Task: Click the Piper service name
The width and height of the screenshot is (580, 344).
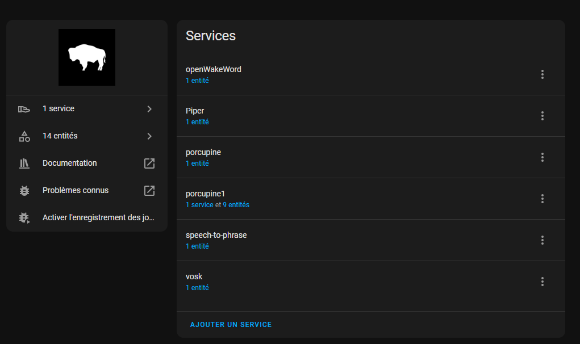Action: pyautogui.click(x=195, y=111)
